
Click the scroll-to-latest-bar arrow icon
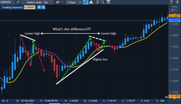coord(166,97)
